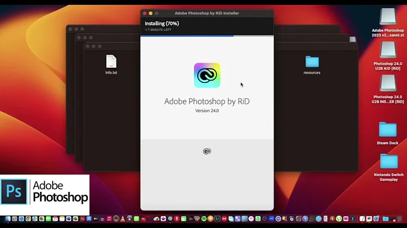
Task: Close the Adobe Photoshop by RiD Installer window
Action: point(145,13)
